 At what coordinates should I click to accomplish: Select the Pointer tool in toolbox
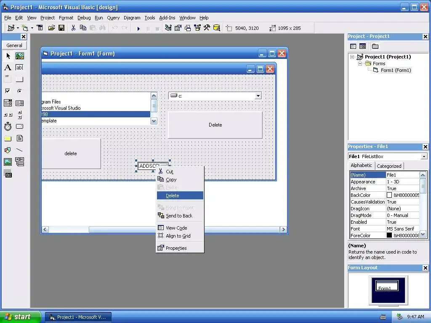pos(8,56)
